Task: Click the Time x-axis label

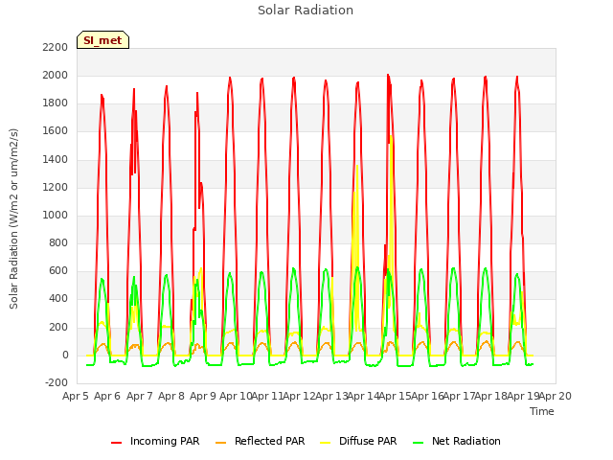Action: [x=542, y=411]
